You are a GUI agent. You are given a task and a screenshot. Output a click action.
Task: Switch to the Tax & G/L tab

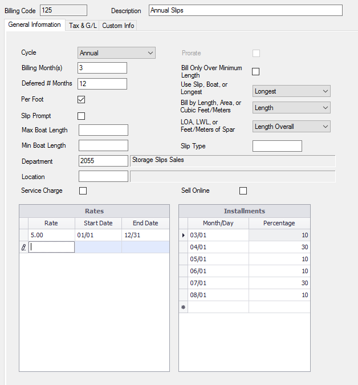point(83,25)
